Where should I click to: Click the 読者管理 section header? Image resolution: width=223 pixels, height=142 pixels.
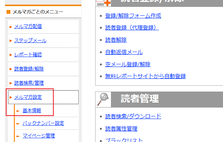click(x=159, y=100)
